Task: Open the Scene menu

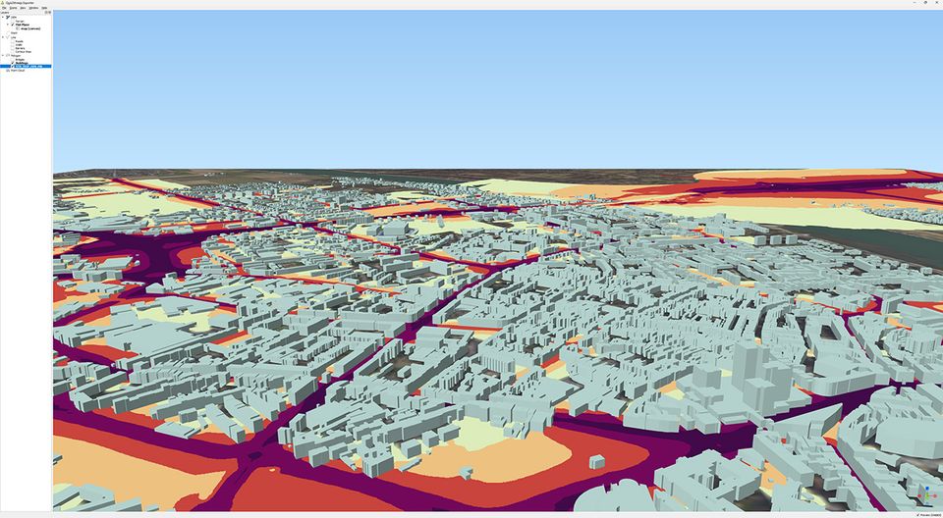Action: pyautogui.click(x=12, y=8)
